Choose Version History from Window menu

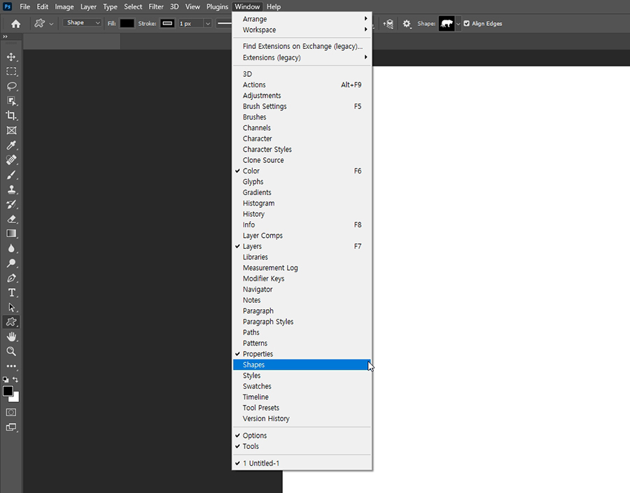coord(302,419)
